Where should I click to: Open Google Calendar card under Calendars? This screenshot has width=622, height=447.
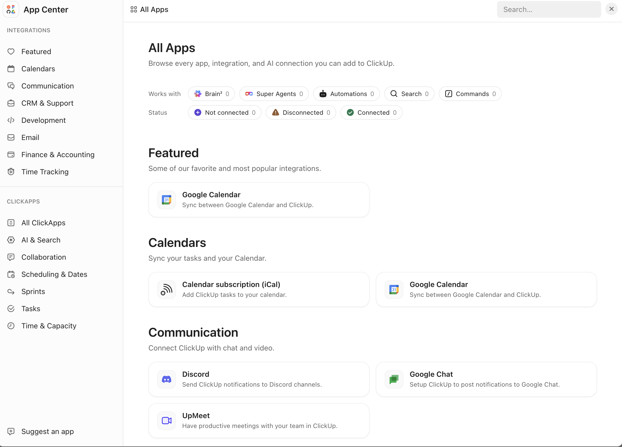(x=486, y=289)
